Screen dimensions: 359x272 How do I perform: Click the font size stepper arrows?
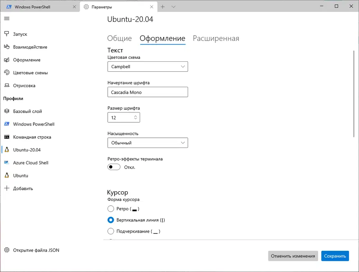pyautogui.click(x=136, y=117)
